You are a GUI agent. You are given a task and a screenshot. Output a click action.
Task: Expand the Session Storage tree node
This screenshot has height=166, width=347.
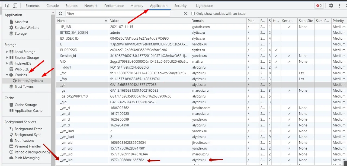click(x=7, y=58)
